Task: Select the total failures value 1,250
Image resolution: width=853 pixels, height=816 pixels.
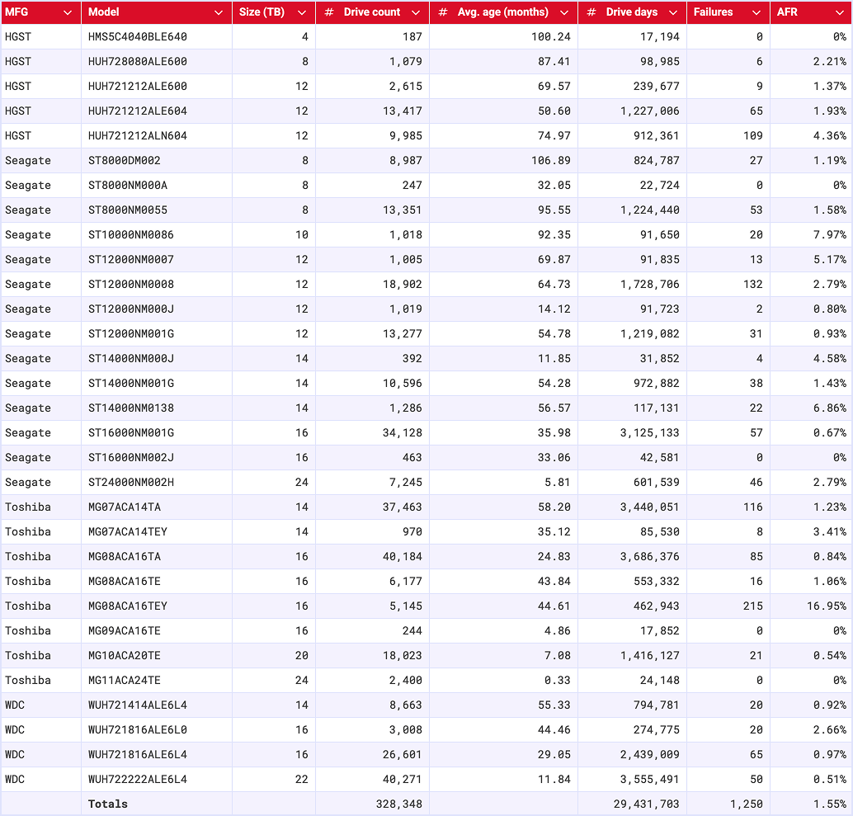Action: (745, 804)
